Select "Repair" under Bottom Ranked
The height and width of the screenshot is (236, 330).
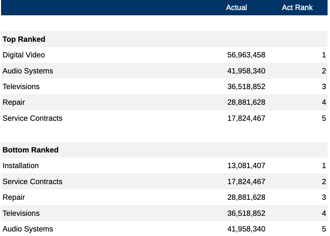pyautogui.click(x=14, y=197)
